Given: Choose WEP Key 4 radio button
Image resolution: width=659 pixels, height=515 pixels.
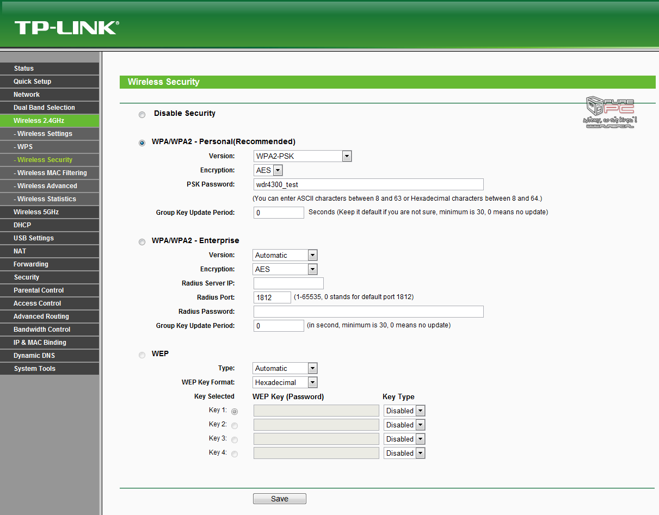Looking at the screenshot, I should [235, 454].
